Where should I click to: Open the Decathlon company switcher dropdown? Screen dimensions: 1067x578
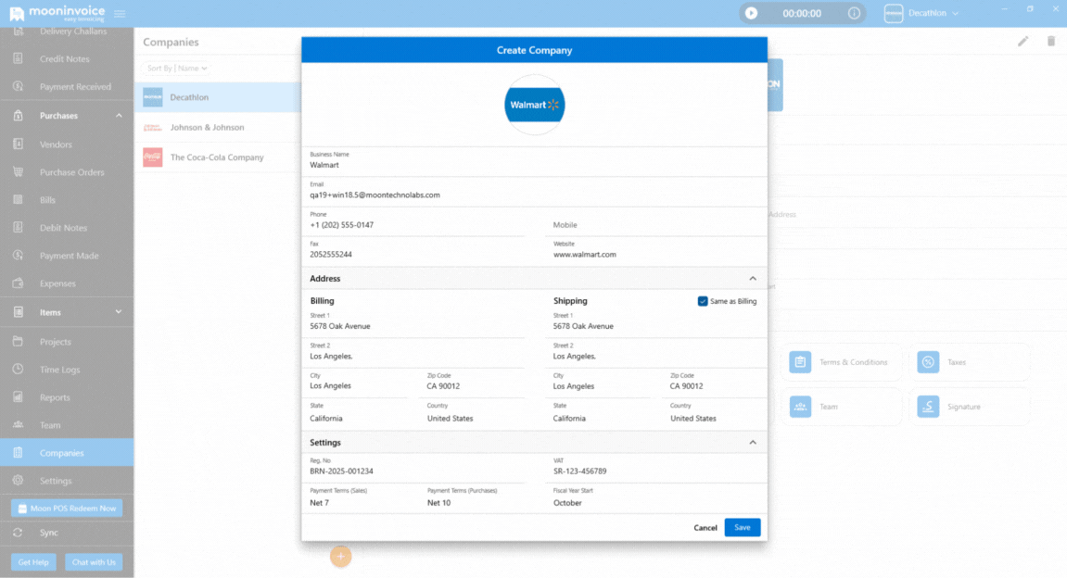coord(921,13)
